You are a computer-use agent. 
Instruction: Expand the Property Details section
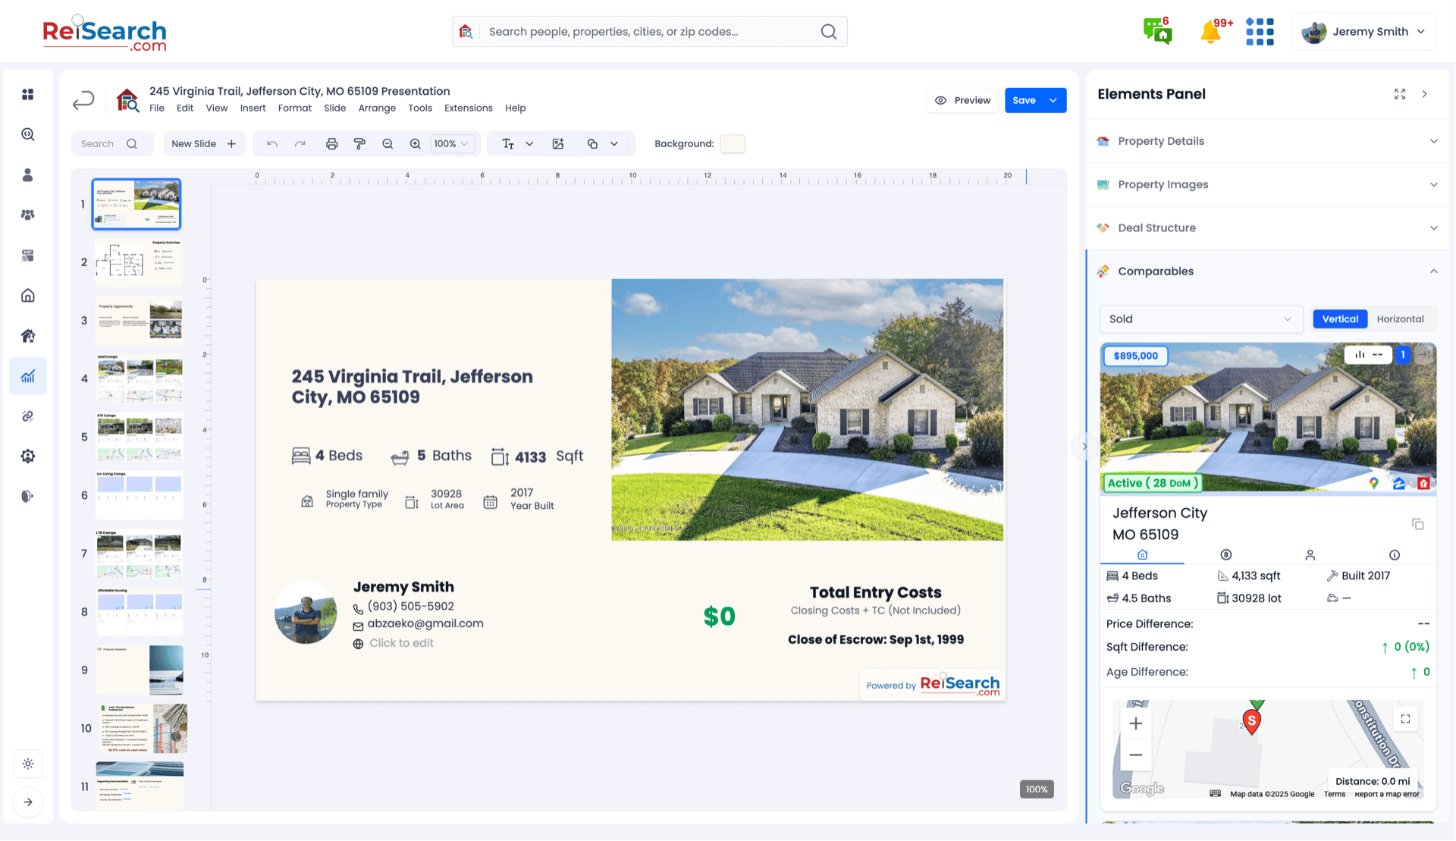[x=1267, y=141]
